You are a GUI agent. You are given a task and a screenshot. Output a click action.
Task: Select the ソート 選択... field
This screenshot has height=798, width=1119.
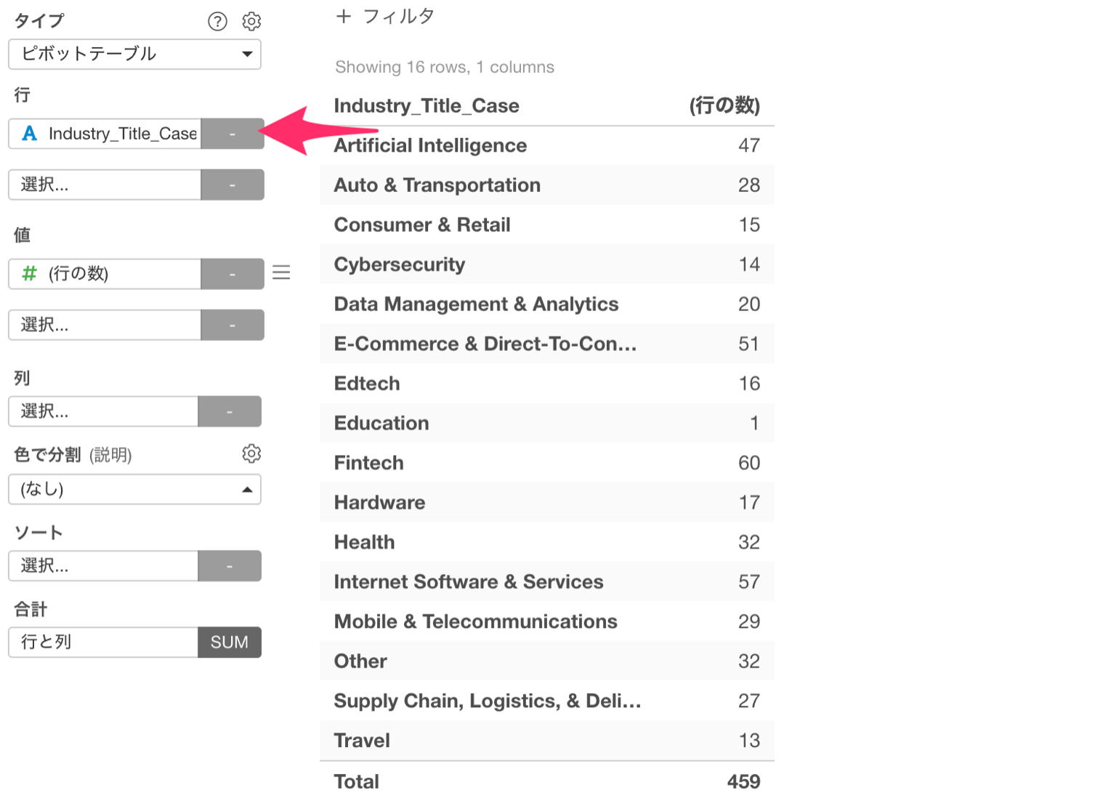click(103, 565)
